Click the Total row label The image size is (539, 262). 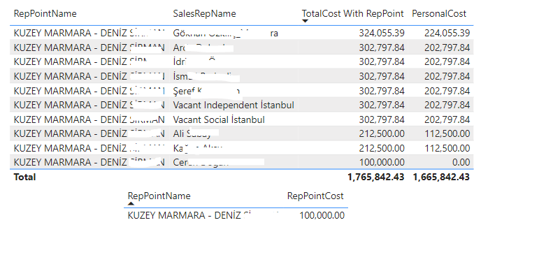click(24, 177)
